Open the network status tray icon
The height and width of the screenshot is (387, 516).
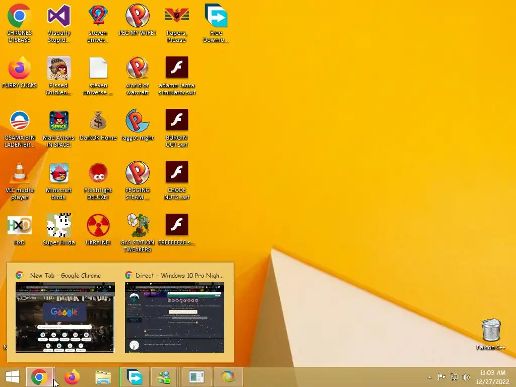tap(454, 377)
